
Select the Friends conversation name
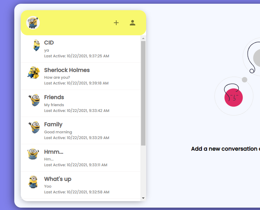point(54,97)
